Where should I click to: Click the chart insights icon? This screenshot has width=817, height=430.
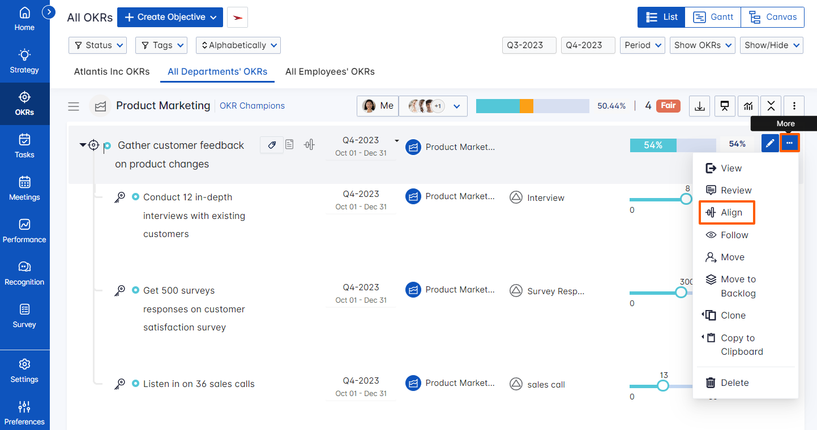(747, 106)
